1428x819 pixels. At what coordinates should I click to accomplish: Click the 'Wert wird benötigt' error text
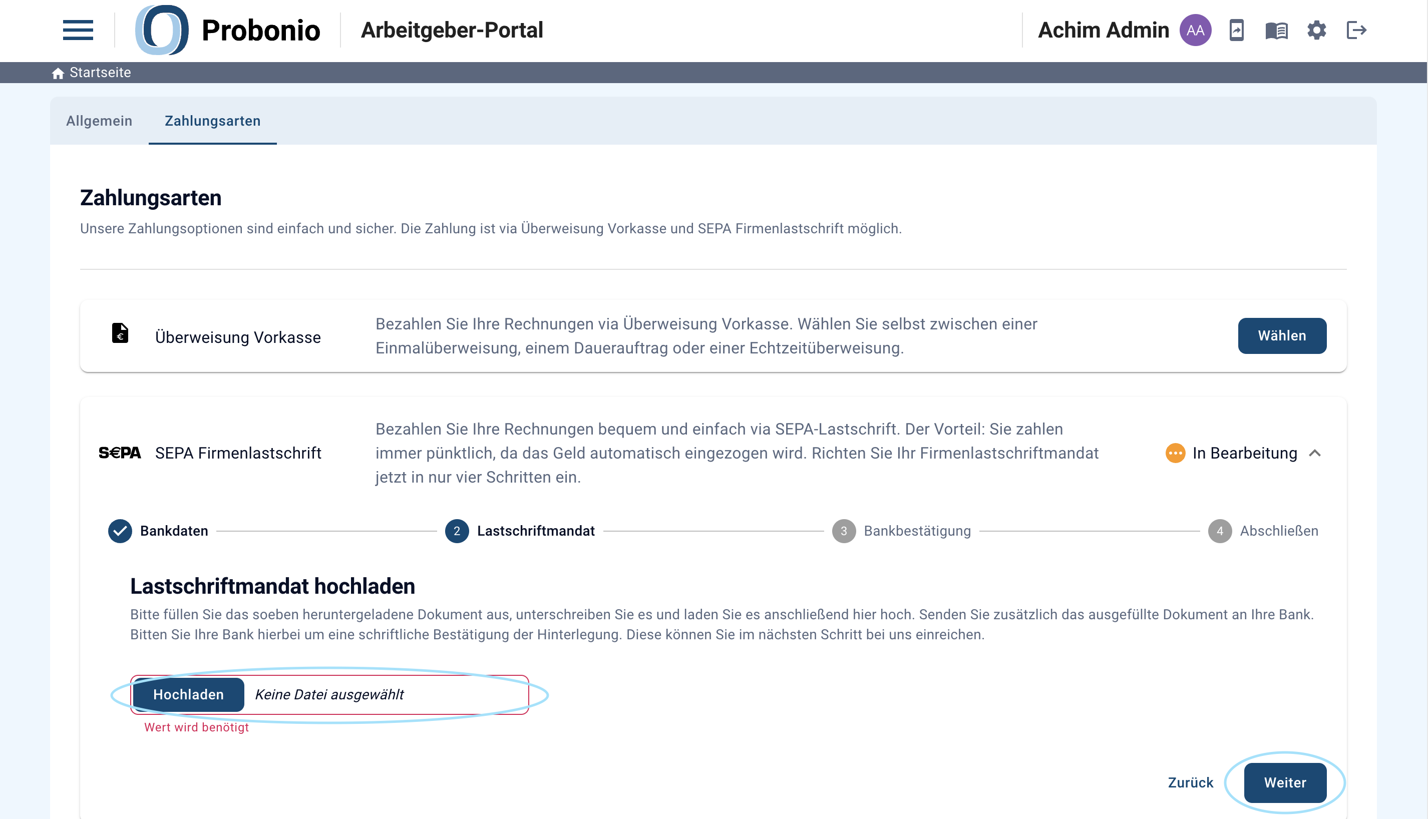coord(196,727)
